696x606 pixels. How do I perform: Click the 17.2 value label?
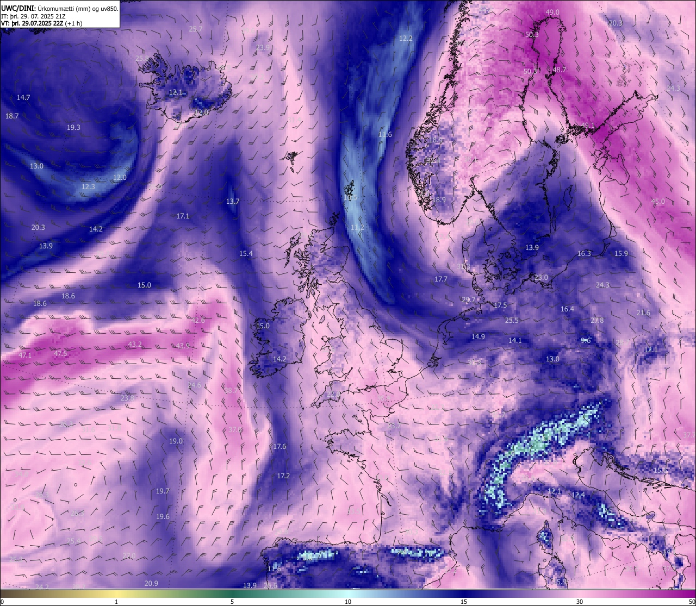click(283, 476)
